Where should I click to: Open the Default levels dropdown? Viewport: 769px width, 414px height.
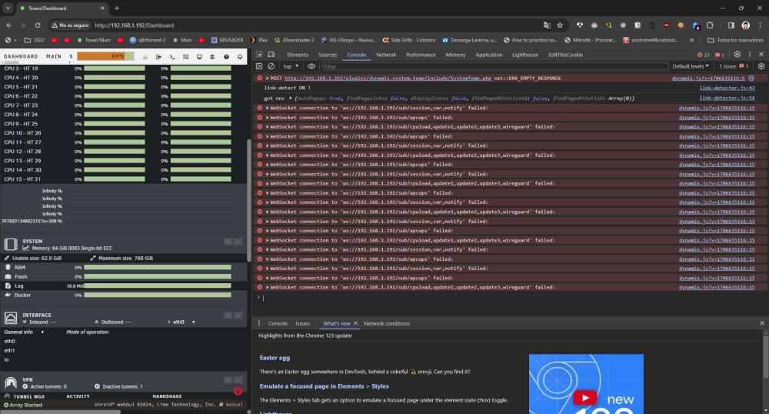(x=691, y=66)
